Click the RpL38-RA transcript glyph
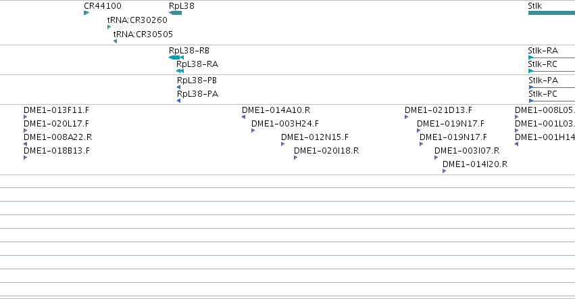Viewport: 575px width, 299px height. tap(180, 71)
